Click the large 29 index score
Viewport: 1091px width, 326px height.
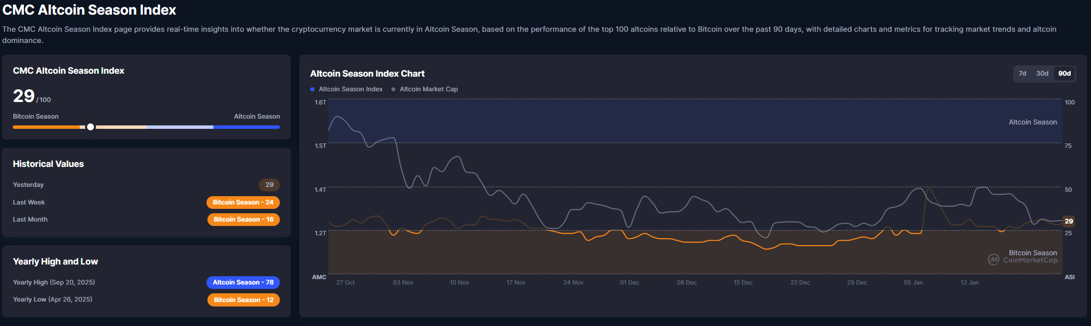click(24, 96)
